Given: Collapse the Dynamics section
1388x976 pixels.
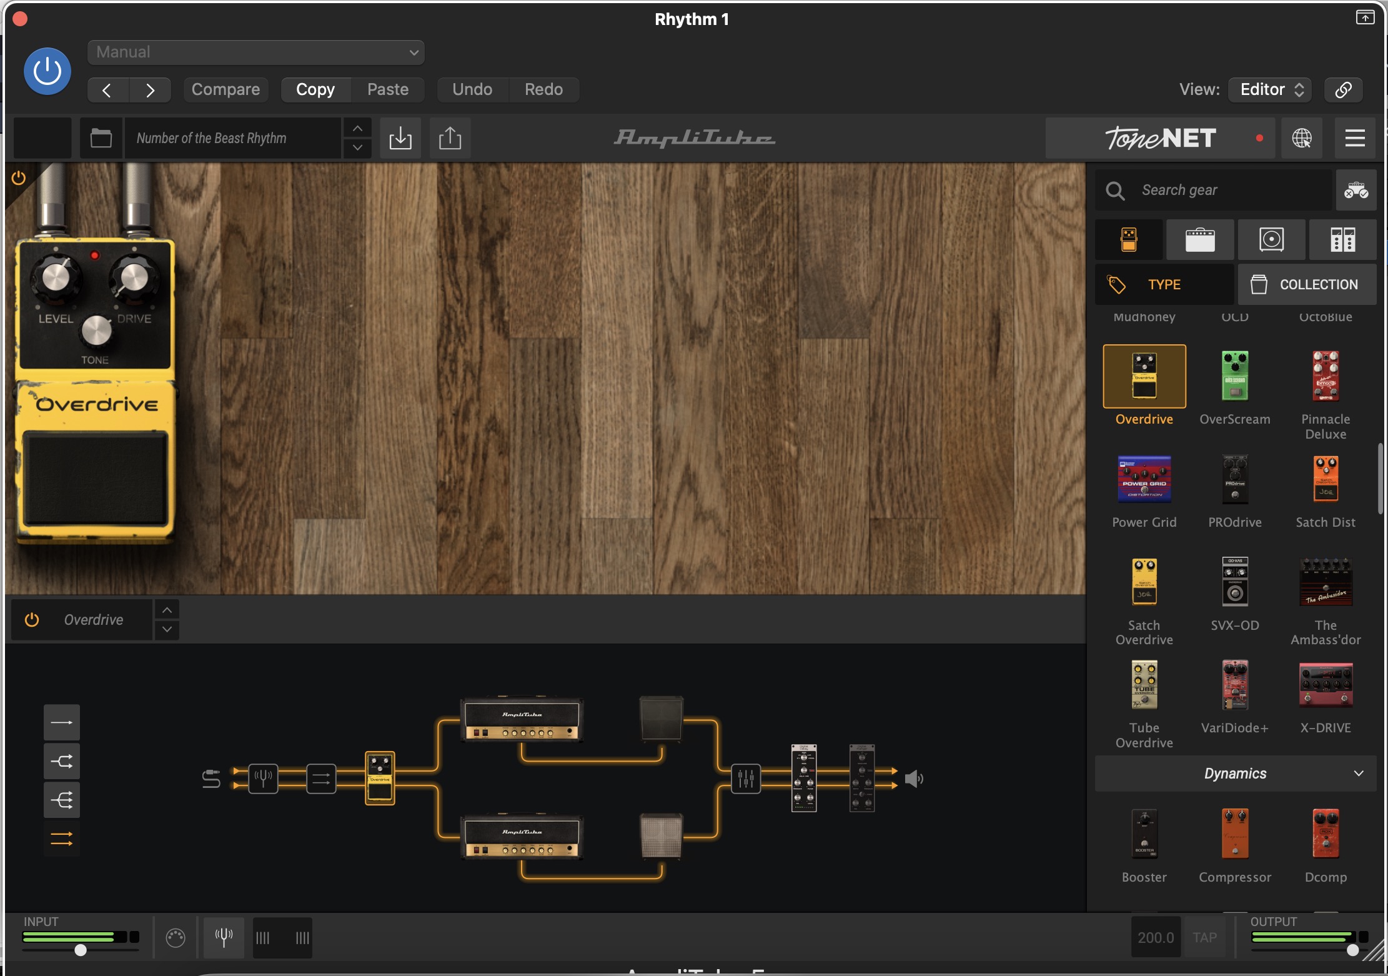Looking at the screenshot, I should 1236,774.
